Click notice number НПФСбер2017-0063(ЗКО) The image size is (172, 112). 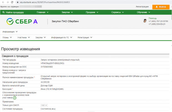[52, 63]
